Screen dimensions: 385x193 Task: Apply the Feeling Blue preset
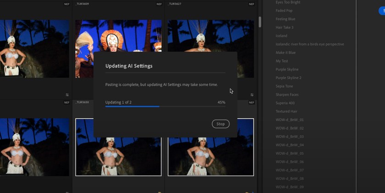coord(285,19)
